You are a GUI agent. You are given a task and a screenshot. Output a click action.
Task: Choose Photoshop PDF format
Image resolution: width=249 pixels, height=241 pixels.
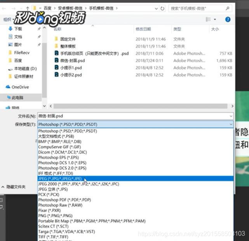136,200
